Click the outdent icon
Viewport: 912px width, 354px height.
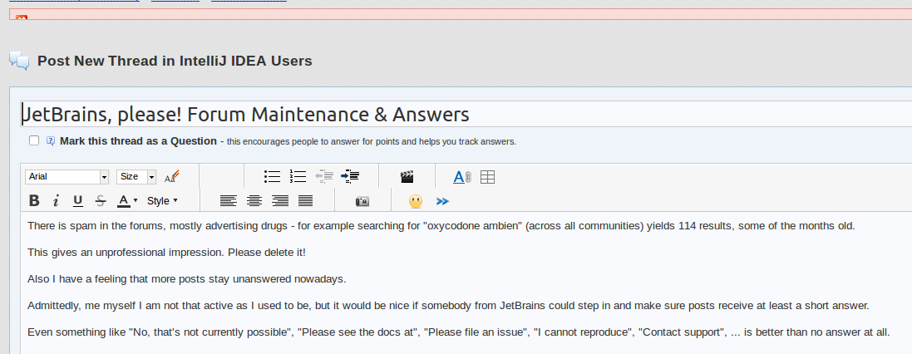pos(324,177)
